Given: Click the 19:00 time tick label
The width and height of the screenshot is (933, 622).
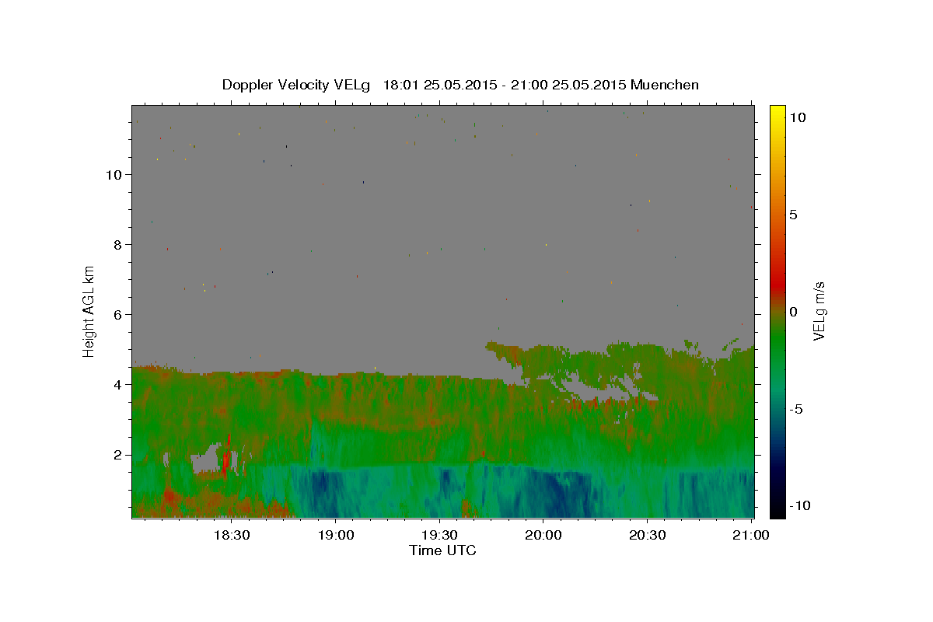Looking at the screenshot, I should point(335,536).
